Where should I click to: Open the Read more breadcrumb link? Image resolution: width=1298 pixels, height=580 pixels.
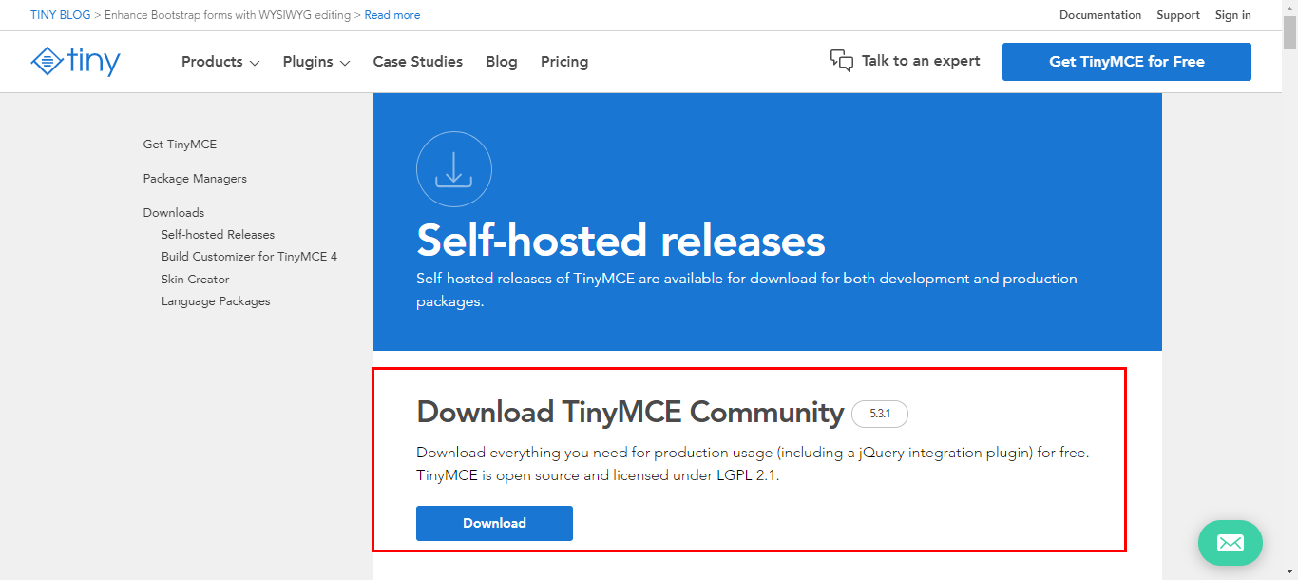pyautogui.click(x=391, y=14)
